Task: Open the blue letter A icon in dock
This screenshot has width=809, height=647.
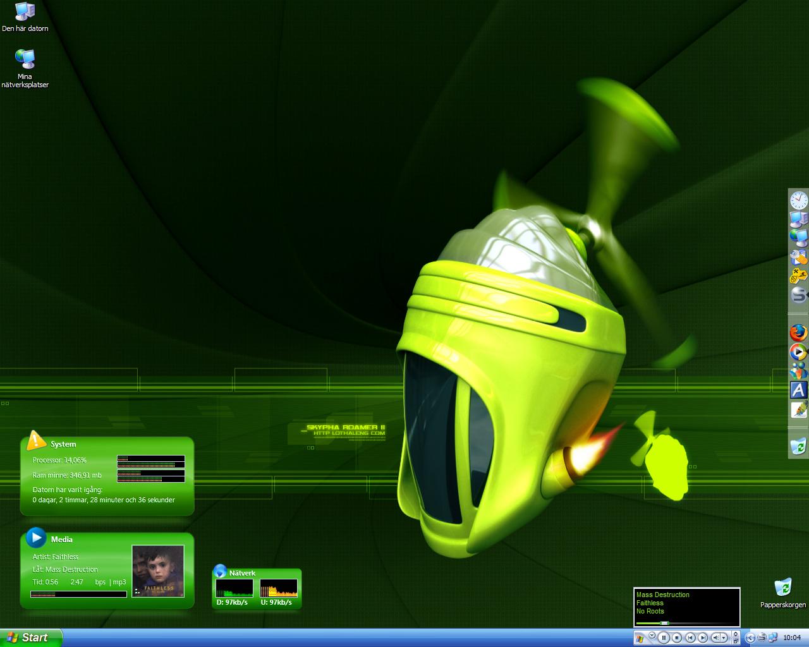Action: click(x=799, y=390)
